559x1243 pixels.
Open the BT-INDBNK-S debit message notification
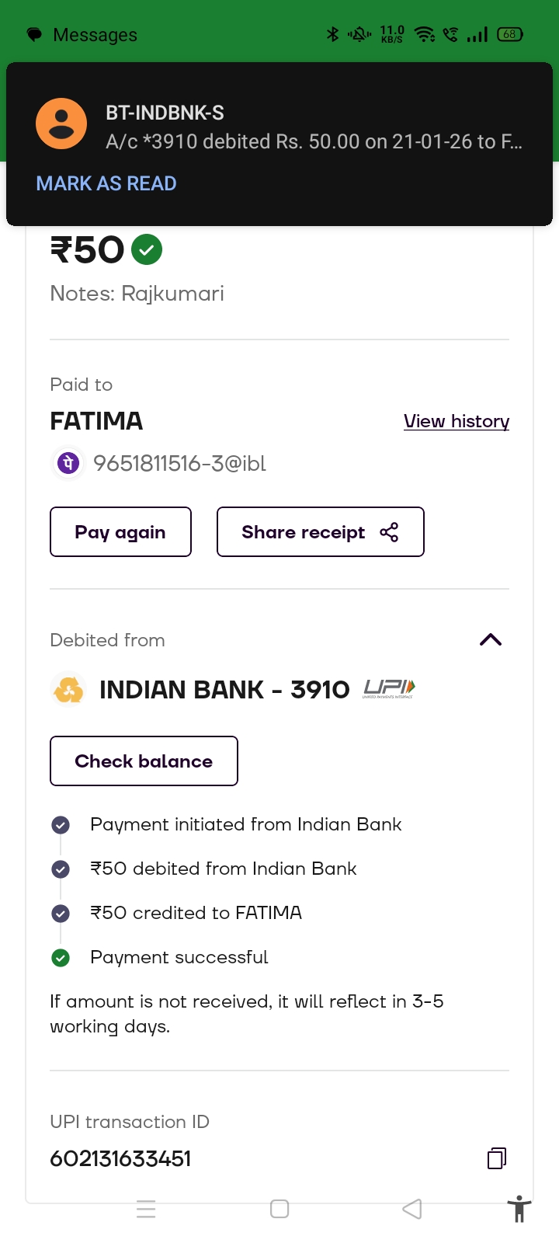point(314,127)
